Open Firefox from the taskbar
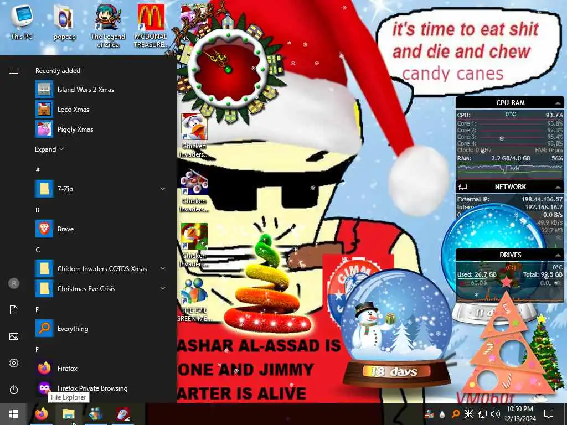 41,414
